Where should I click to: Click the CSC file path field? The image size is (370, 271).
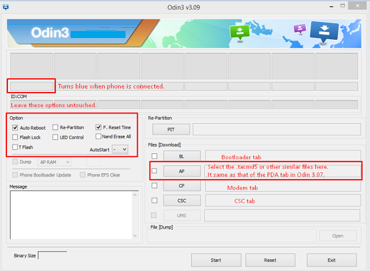pos(283,201)
